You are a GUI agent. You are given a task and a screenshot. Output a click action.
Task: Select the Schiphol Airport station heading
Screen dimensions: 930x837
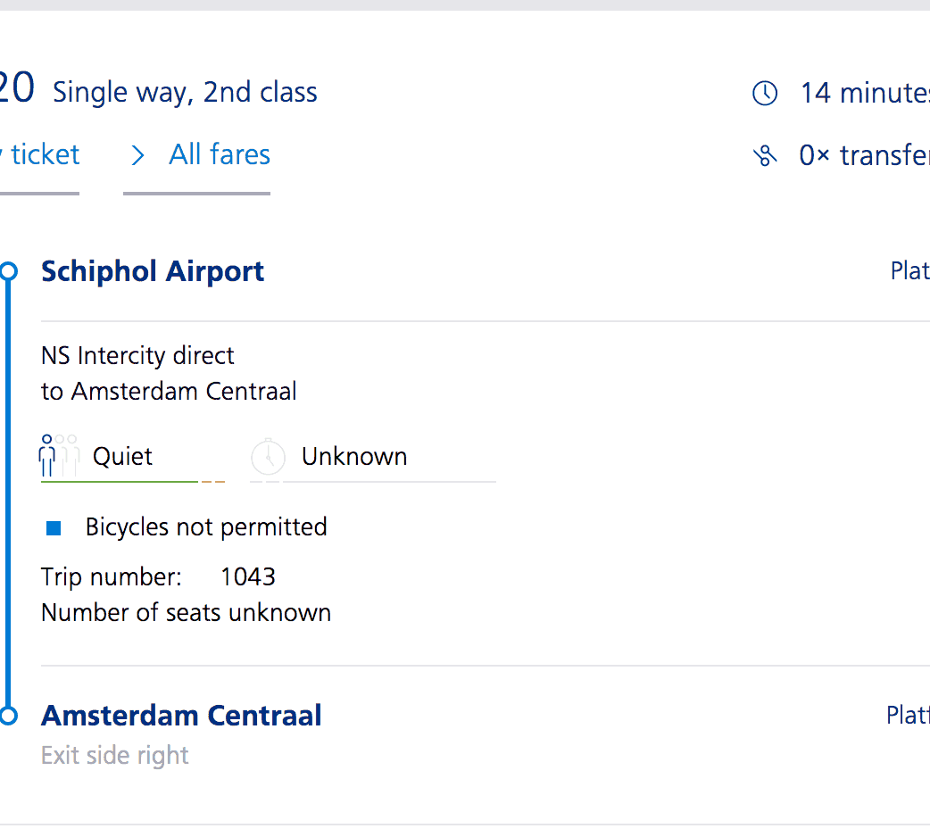(x=153, y=271)
